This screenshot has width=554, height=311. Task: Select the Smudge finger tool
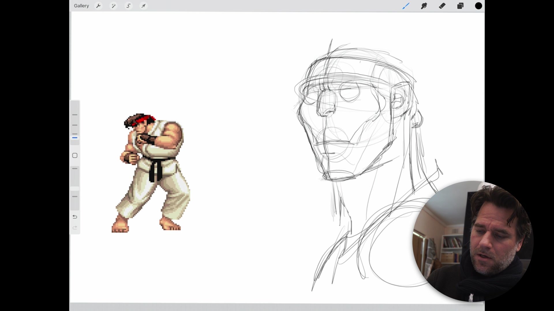pyautogui.click(x=424, y=6)
